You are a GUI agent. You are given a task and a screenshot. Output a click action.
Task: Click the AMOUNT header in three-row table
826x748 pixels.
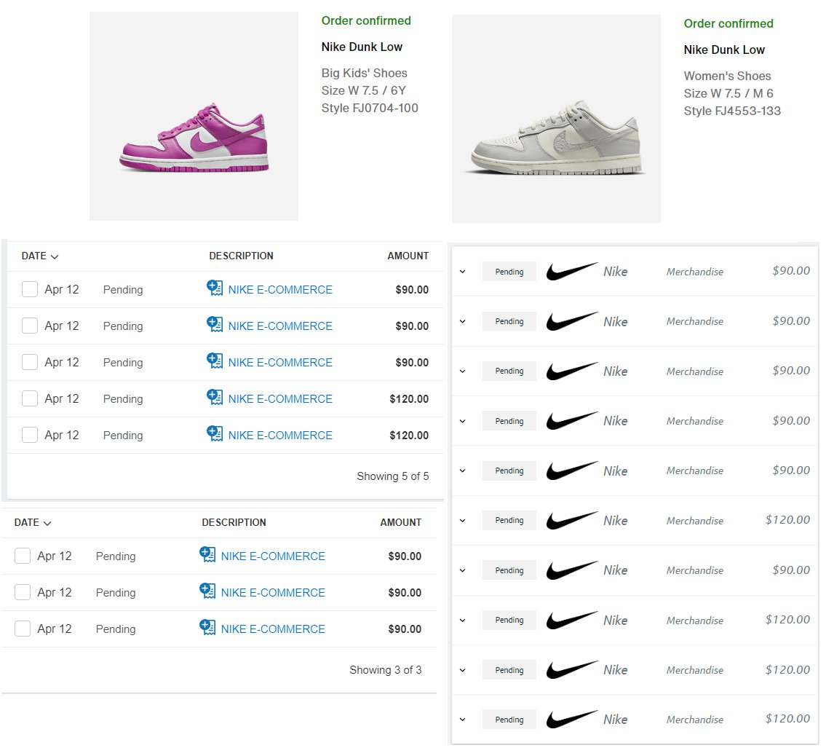pos(401,523)
